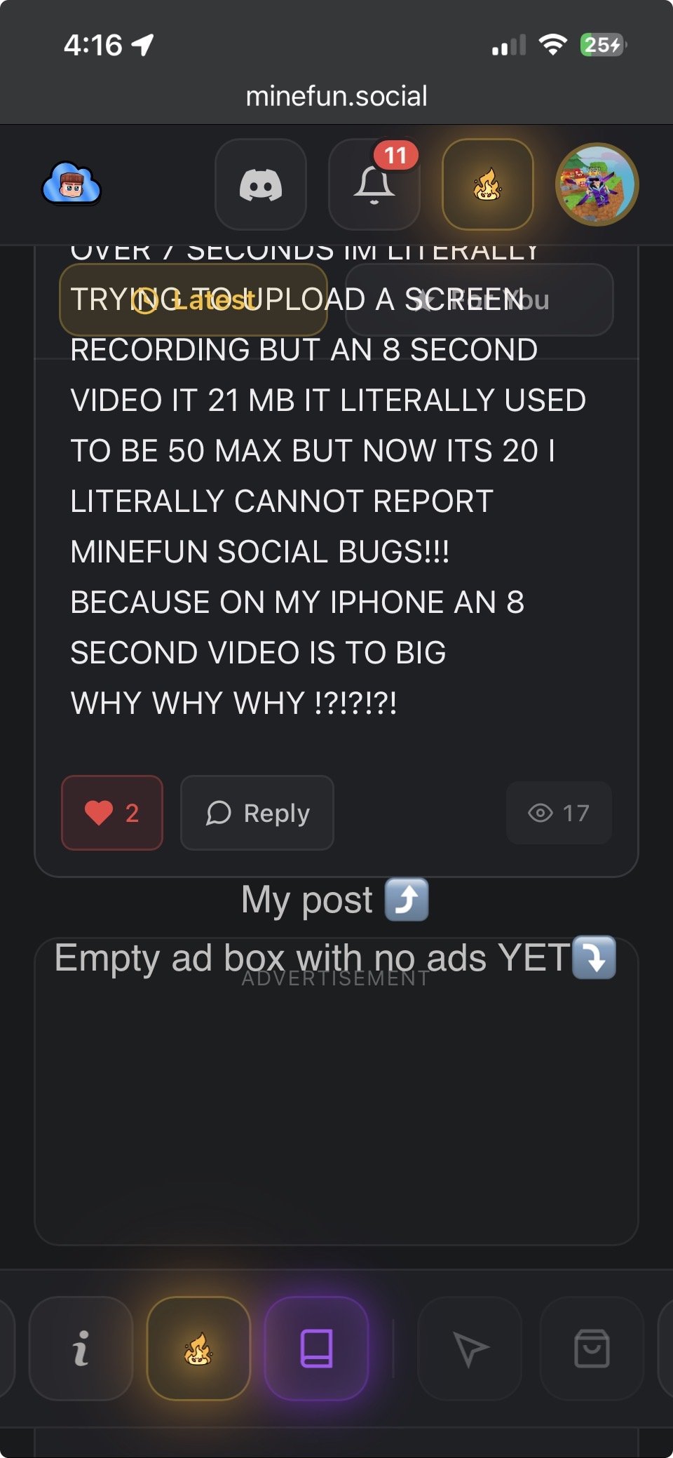The height and width of the screenshot is (1458, 673).
Task: Tap the My post caption text
Action: click(x=306, y=900)
